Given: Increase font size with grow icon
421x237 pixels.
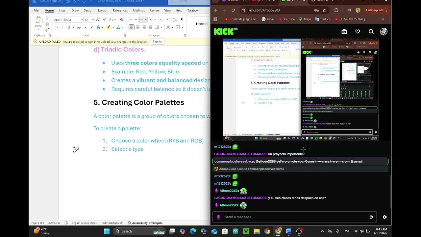Looking at the screenshot, I should tap(98, 19).
